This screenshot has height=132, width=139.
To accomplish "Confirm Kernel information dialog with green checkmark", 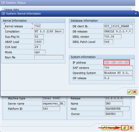I will [129, 92].
